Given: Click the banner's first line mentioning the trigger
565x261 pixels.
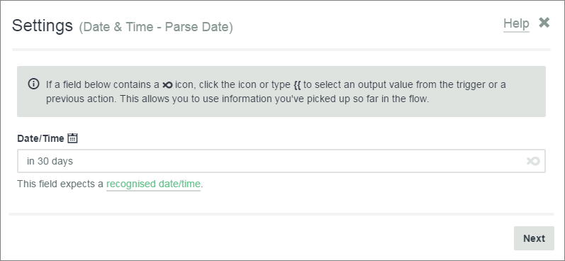Looking at the screenshot, I should (x=276, y=84).
